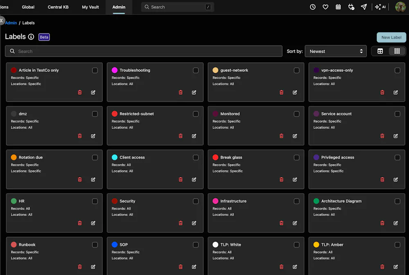The image size is (409, 275).
Task: Click the paper plane send icon
Action: [364, 7]
